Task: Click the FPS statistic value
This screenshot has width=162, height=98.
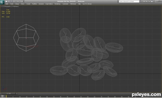Action: tap(8, 17)
